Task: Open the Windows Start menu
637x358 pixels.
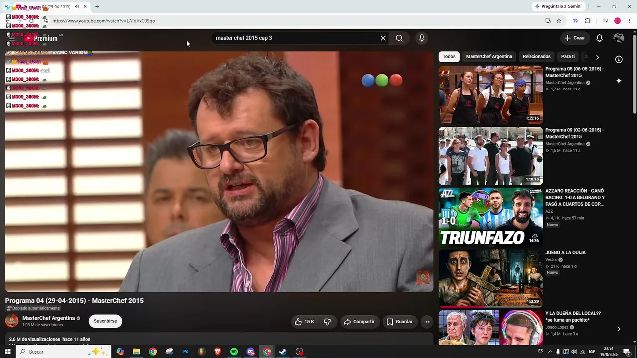Action: (x=7, y=352)
